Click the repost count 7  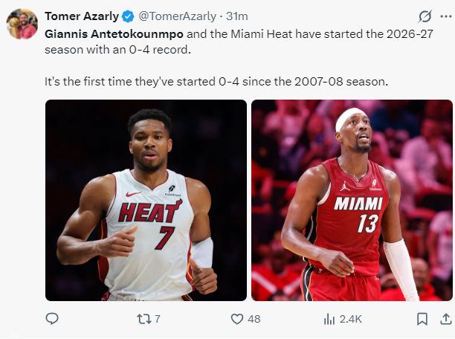click(x=157, y=319)
